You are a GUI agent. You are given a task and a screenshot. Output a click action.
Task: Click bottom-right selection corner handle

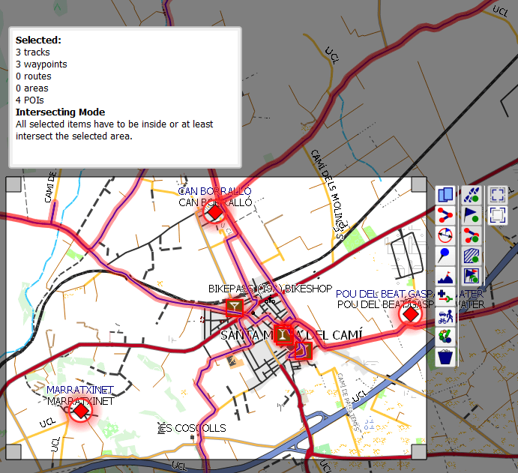(x=419, y=452)
